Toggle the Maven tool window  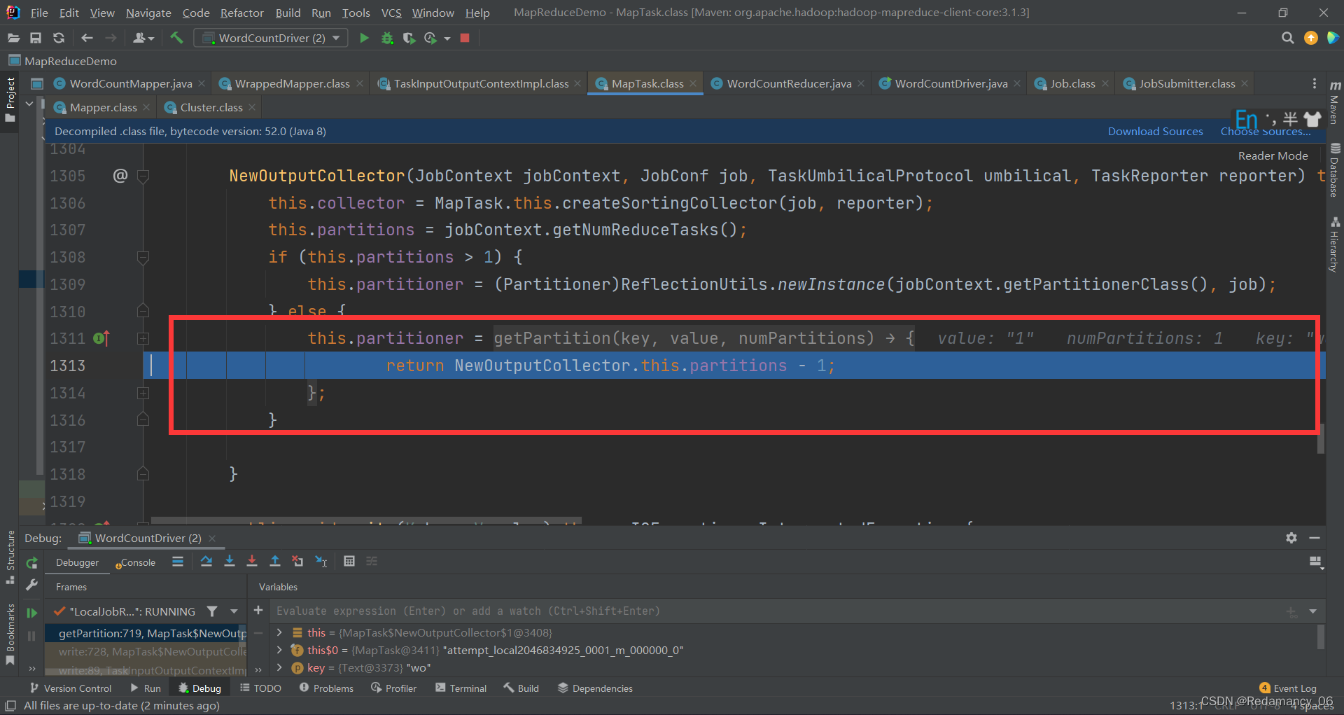(1335, 103)
